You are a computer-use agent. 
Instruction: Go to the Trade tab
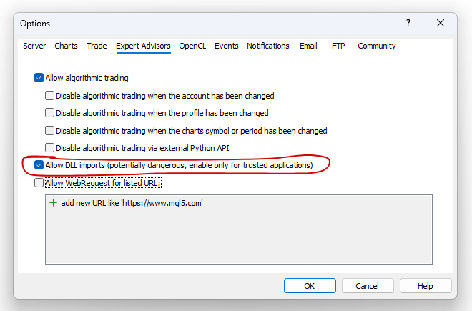click(x=97, y=46)
